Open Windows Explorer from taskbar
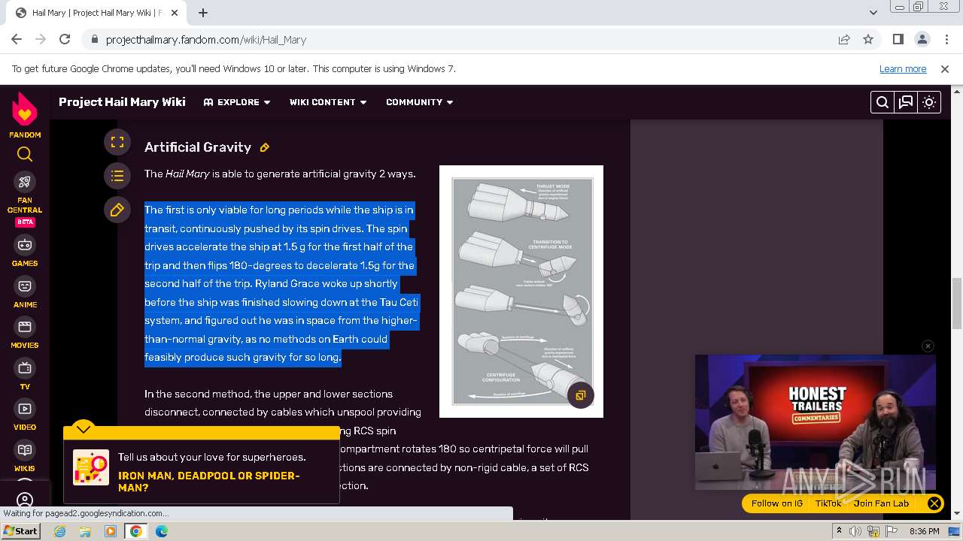Viewport: 963px width, 541px height. click(x=85, y=531)
